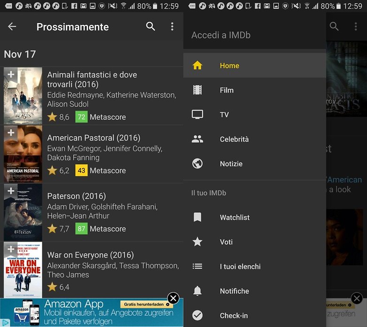Click the star rating 7,7
Image resolution: width=367 pixels, height=327 pixels.
(x=58, y=228)
